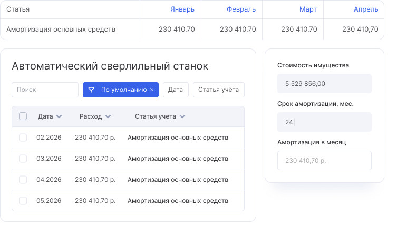This screenshot has width=397, height=235.
Task: Click the filter funnel icon
Action: click(x=91, y=90)
